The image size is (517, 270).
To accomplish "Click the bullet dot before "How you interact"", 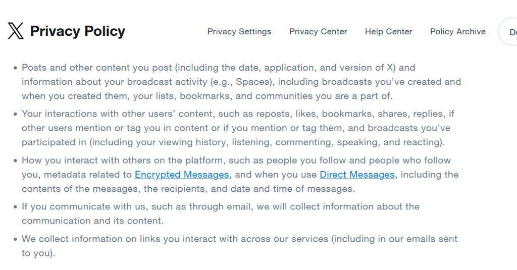I will [15, 161].
